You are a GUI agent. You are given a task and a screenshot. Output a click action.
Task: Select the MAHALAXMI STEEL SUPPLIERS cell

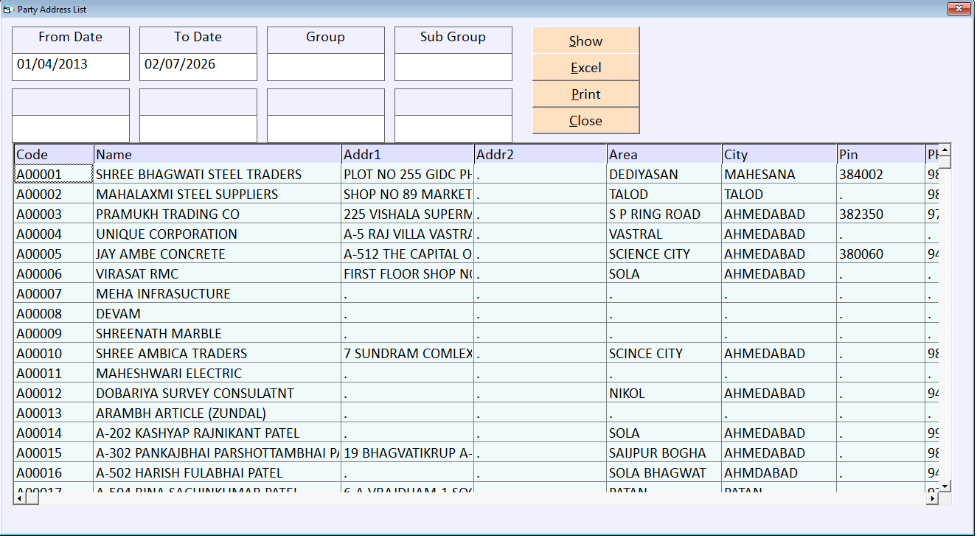point(218,195)
